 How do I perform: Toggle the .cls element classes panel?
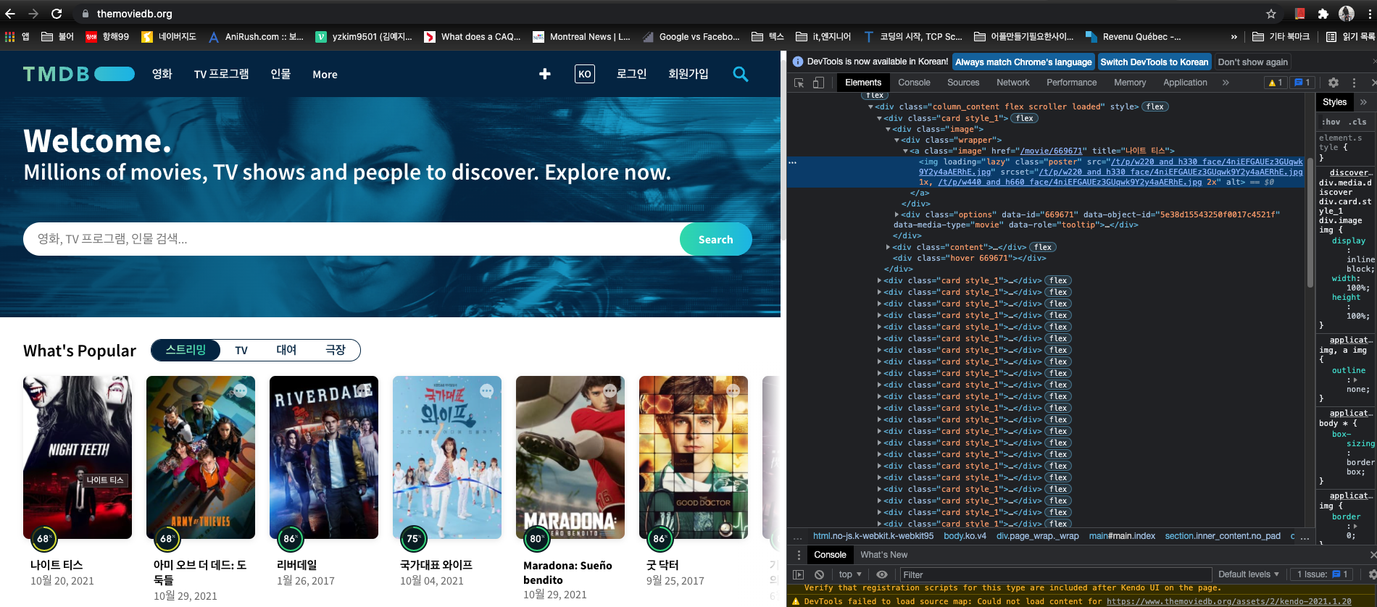pyautogui.click(x=1357, y=122)
